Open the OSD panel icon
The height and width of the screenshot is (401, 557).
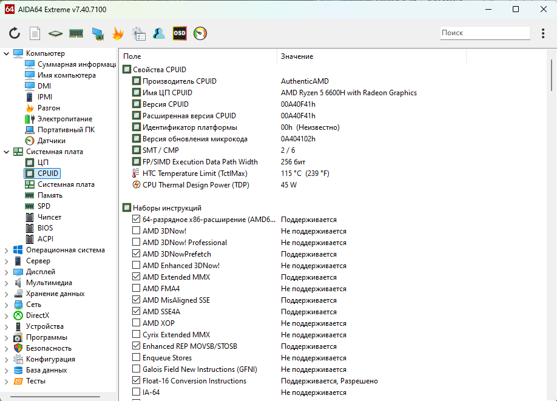pyautogui.click(x=180, y=33)
